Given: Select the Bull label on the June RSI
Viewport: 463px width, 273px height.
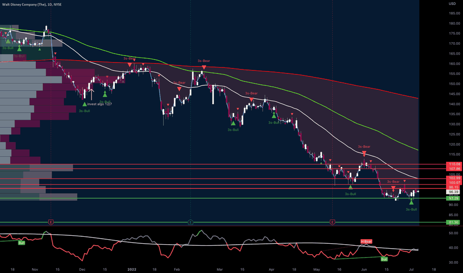Looking at the screenshot, I should (384, 259).
